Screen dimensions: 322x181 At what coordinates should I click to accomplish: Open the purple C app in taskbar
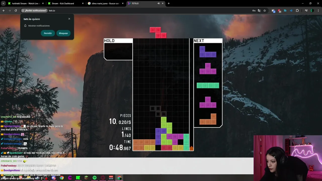click(70, 178)
